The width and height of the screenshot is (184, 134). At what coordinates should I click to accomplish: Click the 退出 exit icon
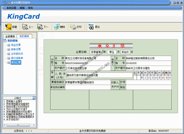coord(91,27)
